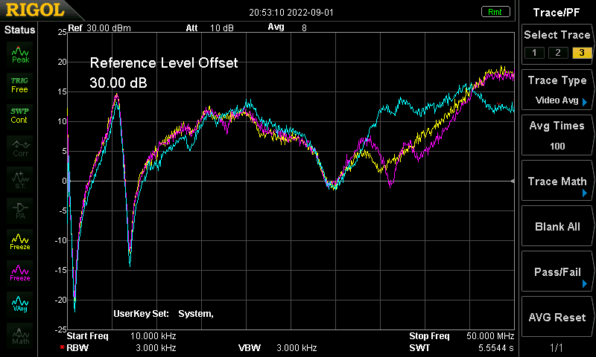Click the Avg Times 100 field

557,136
